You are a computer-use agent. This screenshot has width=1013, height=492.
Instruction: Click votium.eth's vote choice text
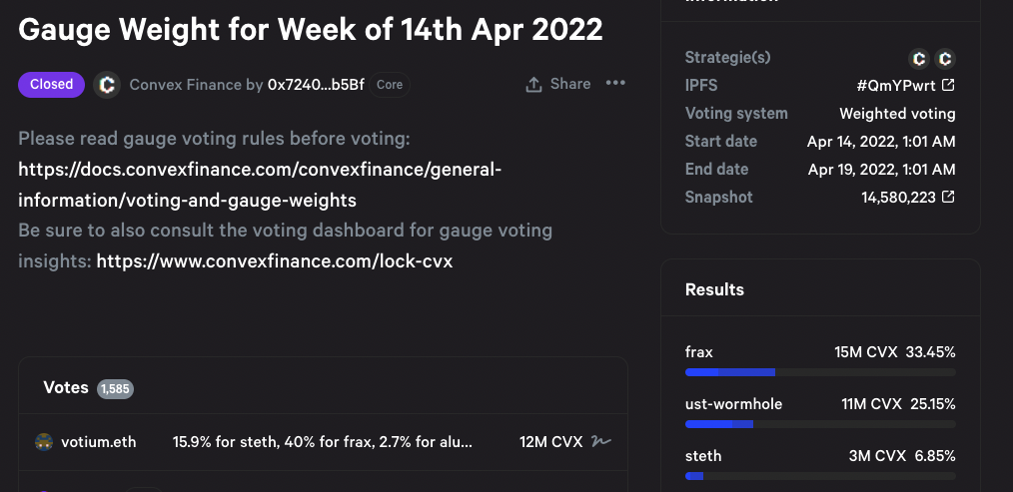[x=323, y=441]
